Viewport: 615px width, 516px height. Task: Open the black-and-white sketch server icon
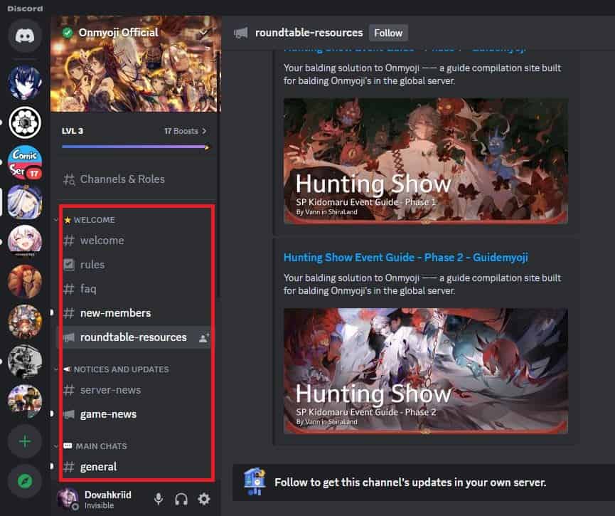(25, 362)
